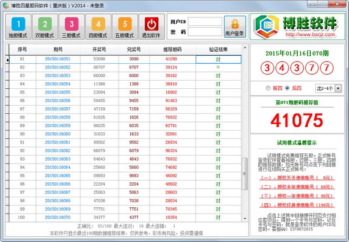Click the http://www.bsrjz.com URL
Screen dimensions: 349x242
tap(310, 35)
